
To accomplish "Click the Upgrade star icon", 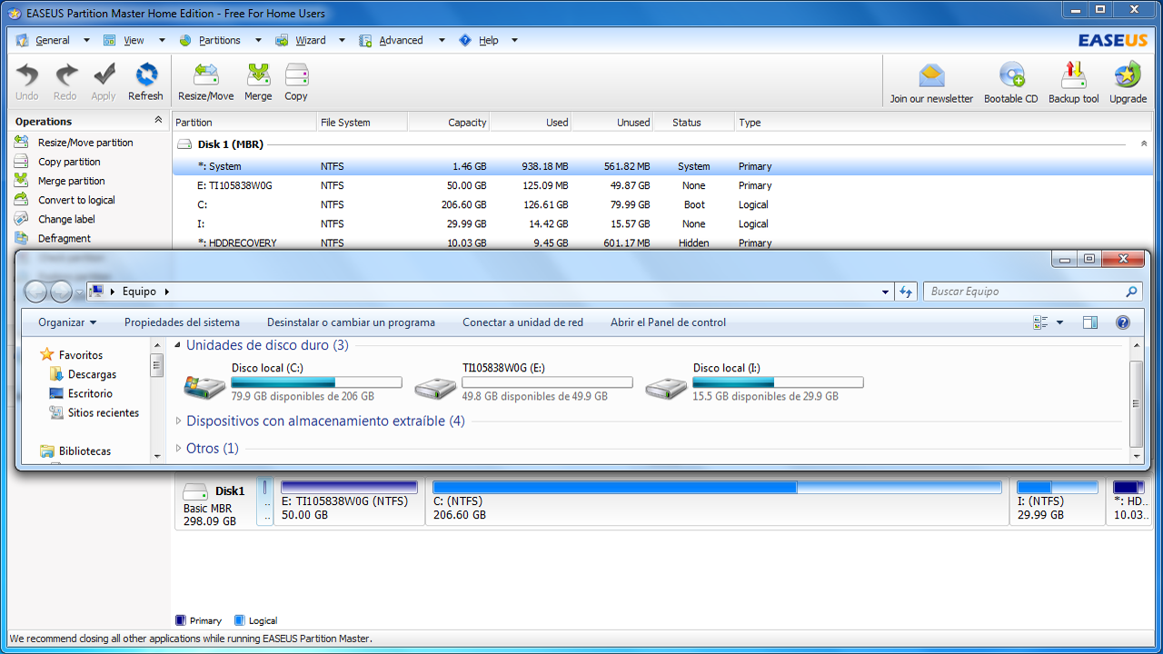I will click(1128, 74).
